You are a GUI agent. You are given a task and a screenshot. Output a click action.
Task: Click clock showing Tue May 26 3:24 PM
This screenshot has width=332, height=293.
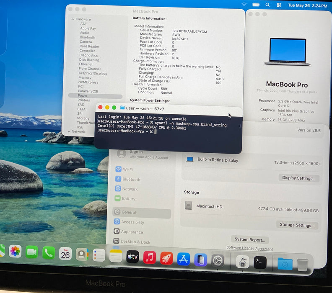click(x=307, y=5)
